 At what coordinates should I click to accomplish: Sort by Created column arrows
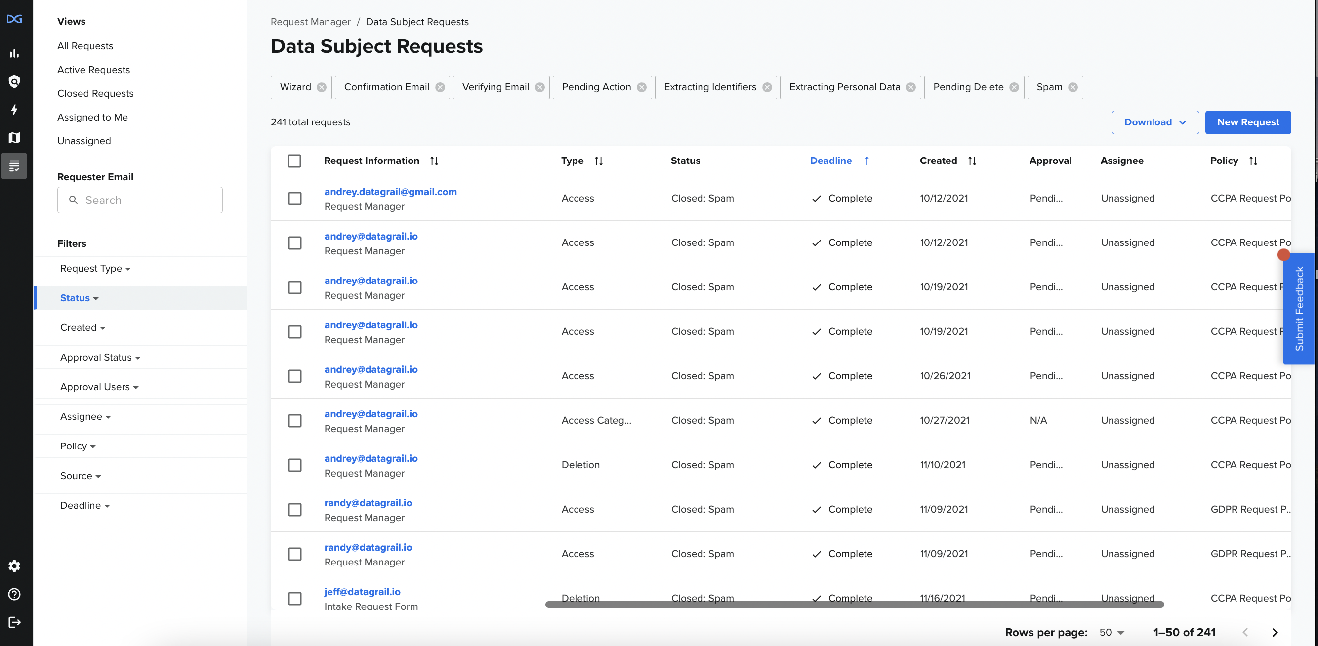point(972,161)
